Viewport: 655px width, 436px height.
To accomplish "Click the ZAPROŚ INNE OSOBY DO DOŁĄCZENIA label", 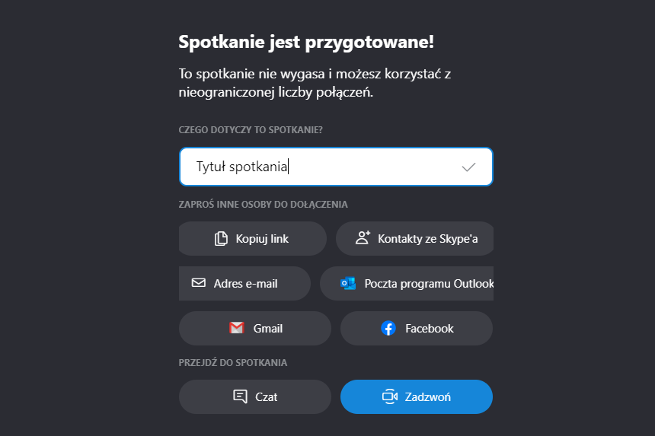I will [x=263, y=205].
